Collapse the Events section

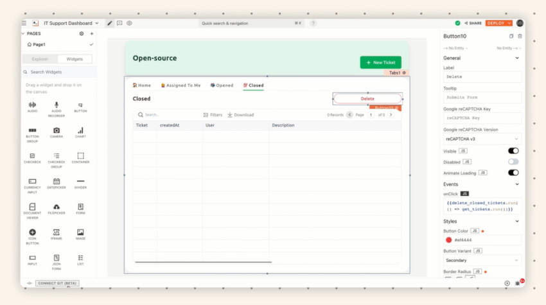click(x=517, y=184)
